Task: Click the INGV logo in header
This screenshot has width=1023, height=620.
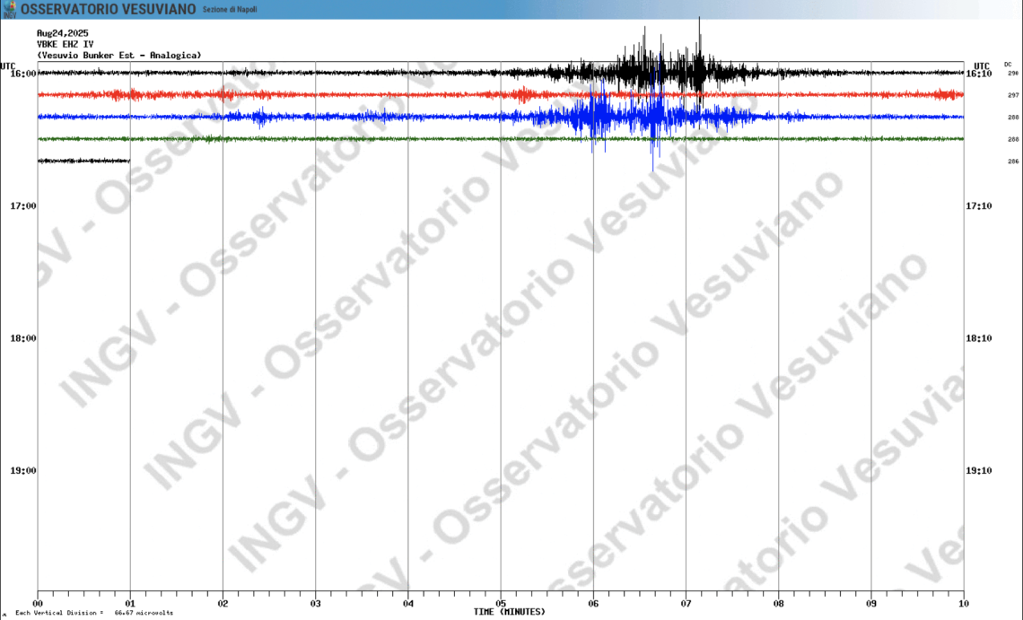Action: (x=9, y=9)
